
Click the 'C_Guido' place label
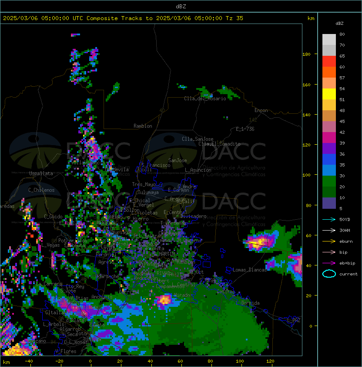[x=53, y=217]
